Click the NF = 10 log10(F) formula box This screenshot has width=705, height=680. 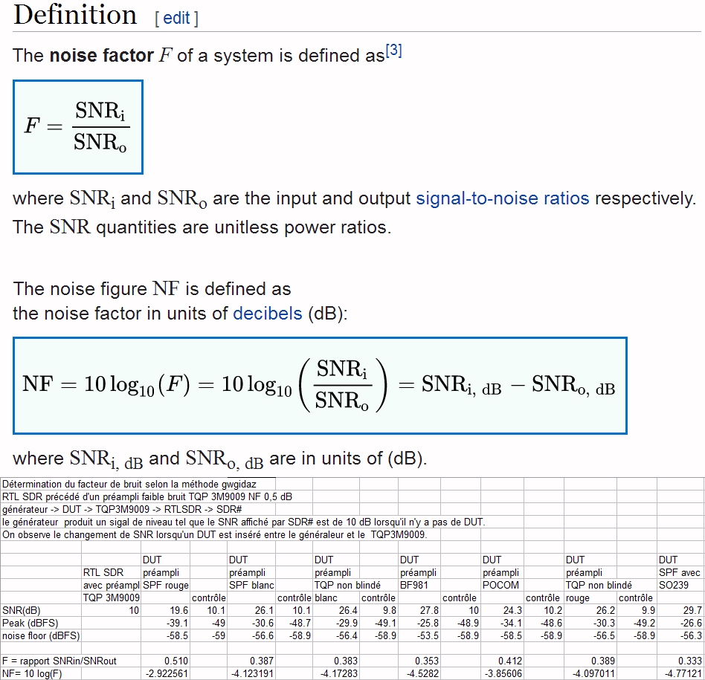320,386
